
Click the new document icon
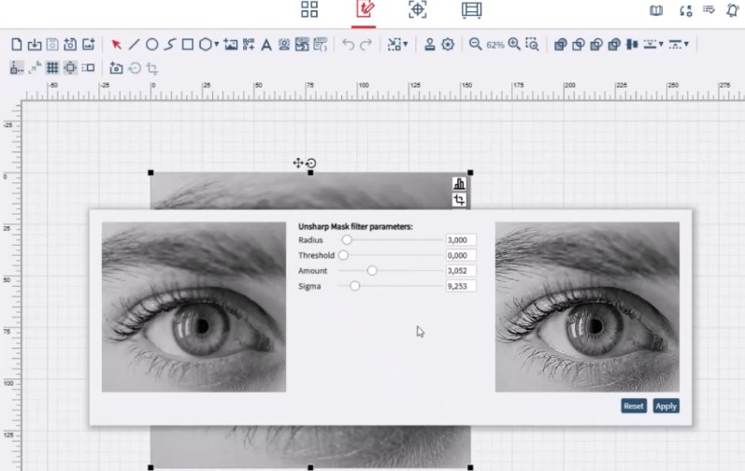pos(16,44)
